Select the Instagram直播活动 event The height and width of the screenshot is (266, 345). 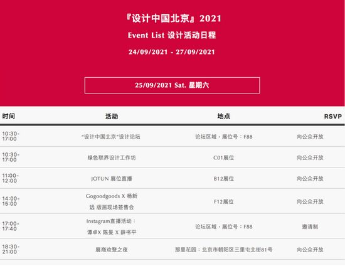(x=112, y=226)
